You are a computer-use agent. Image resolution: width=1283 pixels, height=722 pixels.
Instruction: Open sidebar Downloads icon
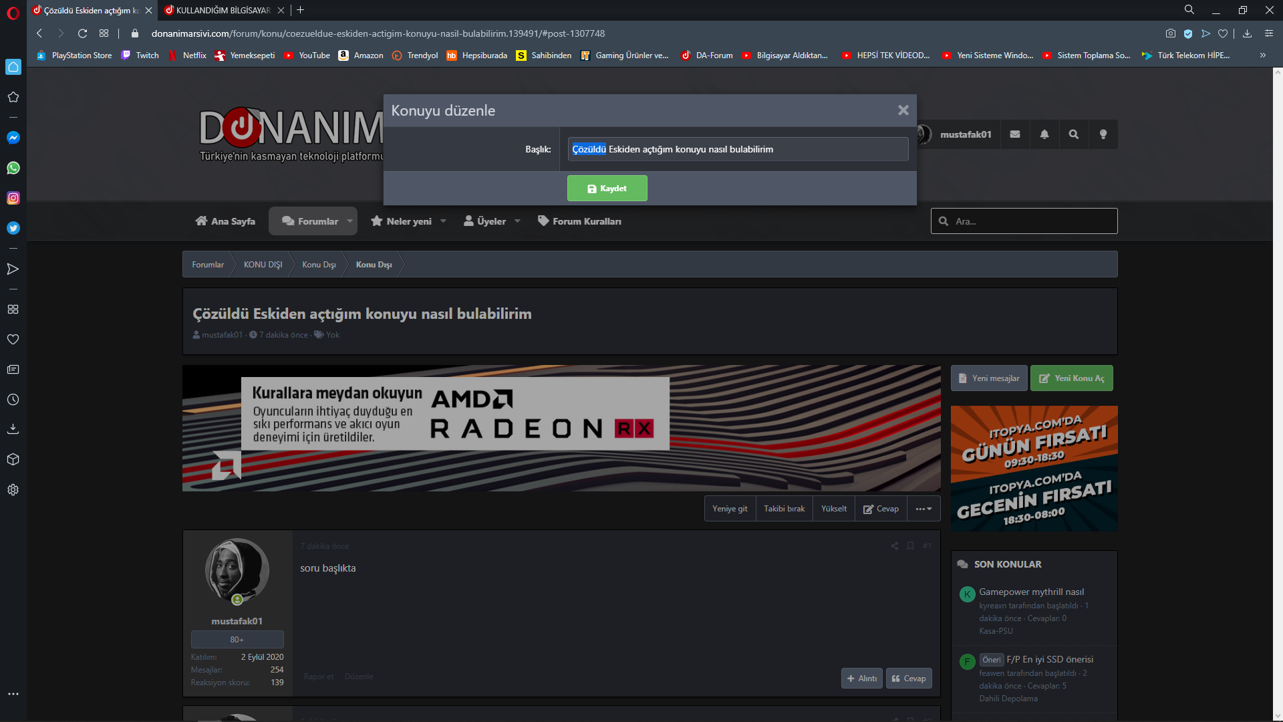click(13, 429)
